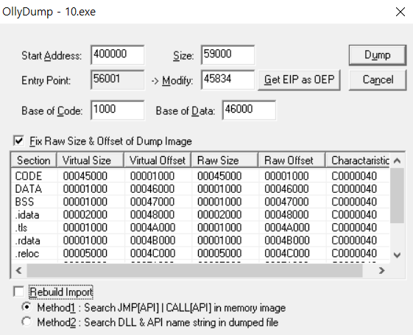Select the DATA section row
This screenshot has height=335, width=413.
(200, 188)
